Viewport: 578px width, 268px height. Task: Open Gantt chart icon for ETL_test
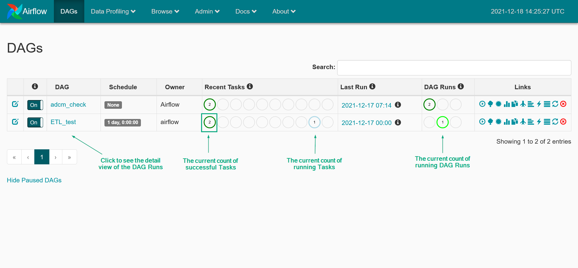tap(531, 122)
